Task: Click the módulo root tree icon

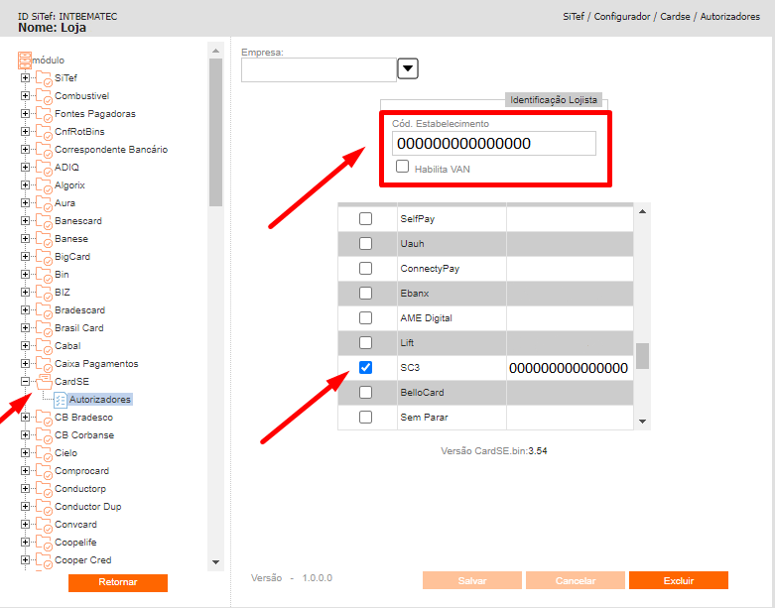Action: [25, 60]
